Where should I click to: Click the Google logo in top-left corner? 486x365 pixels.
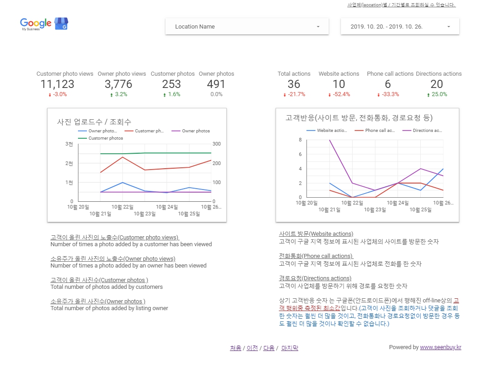pyautogui.click(x=35, y=22)
